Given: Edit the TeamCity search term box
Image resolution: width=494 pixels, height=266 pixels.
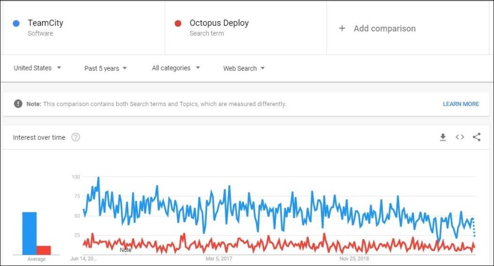Looking at the screenshot, I should [84, 28].
